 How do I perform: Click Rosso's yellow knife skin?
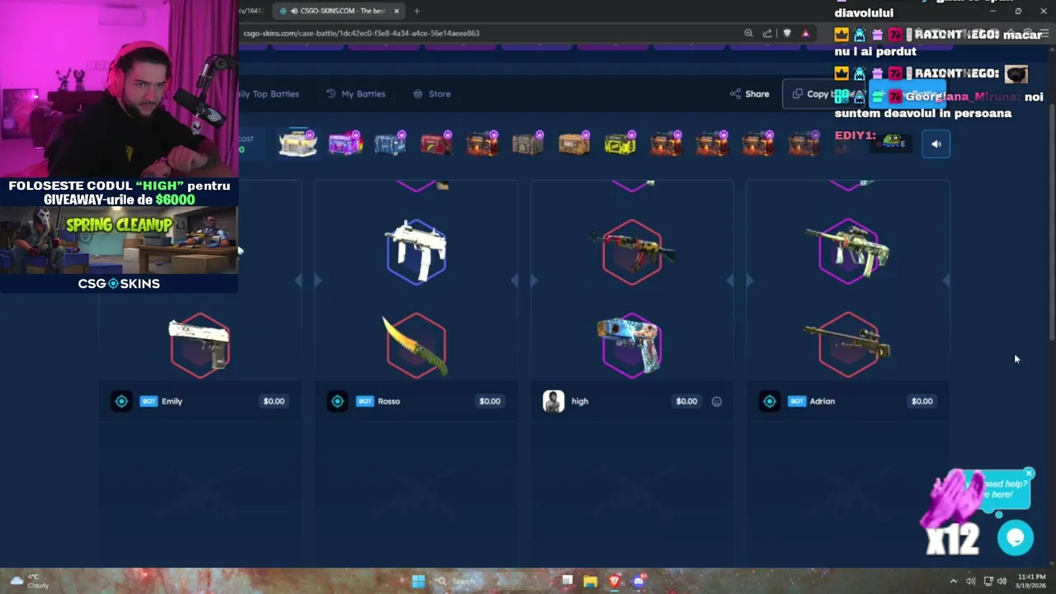416,345
